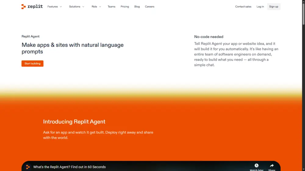305x171 pixels.
Task: Open the Pricing page
Action: coord(125,7)
